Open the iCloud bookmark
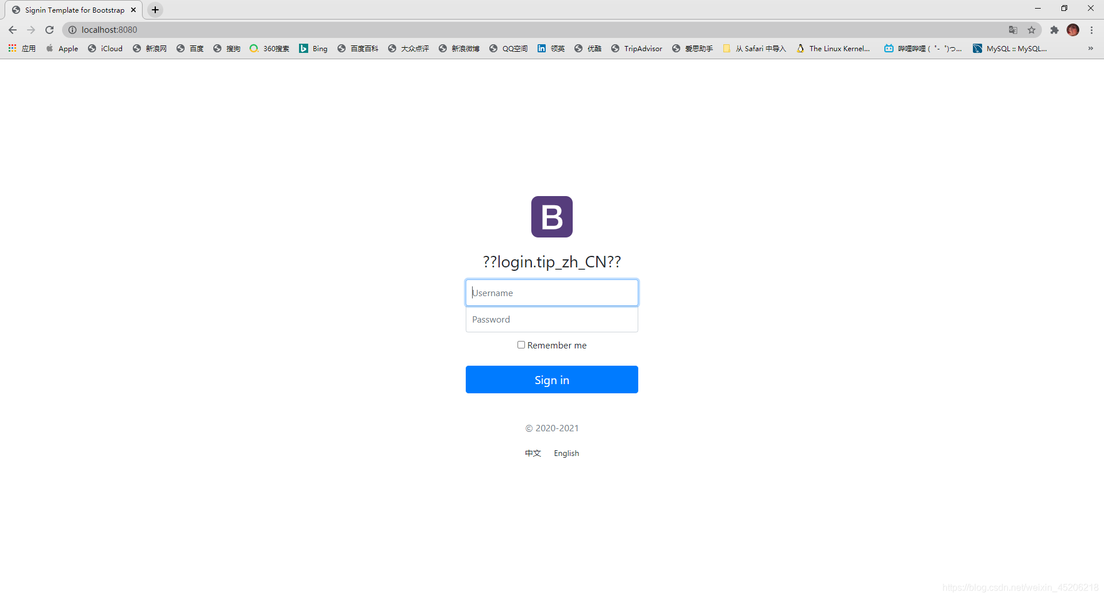Viewport: 1104px width, 598px height. click(105, 48)
